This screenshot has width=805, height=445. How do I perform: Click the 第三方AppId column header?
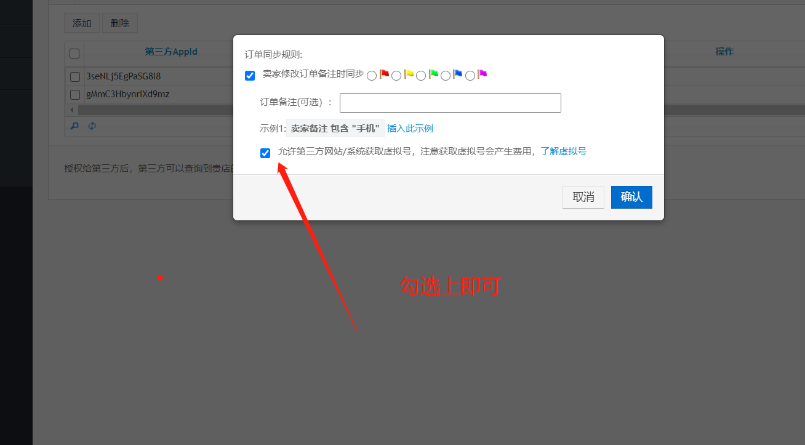point(171,52)
